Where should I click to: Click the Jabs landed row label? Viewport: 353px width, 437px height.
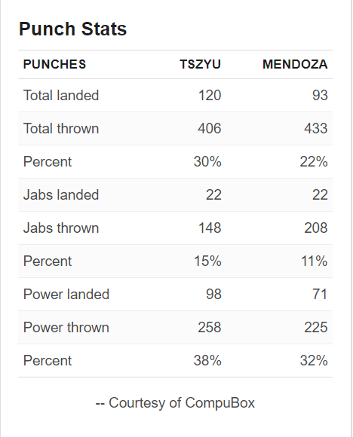(x=61, y=194)
